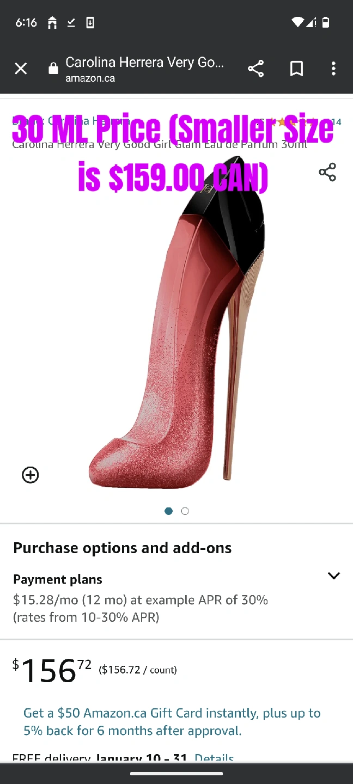The image size is (353, 784).
Task: Share page via top bar share icon
Action: 255,69
